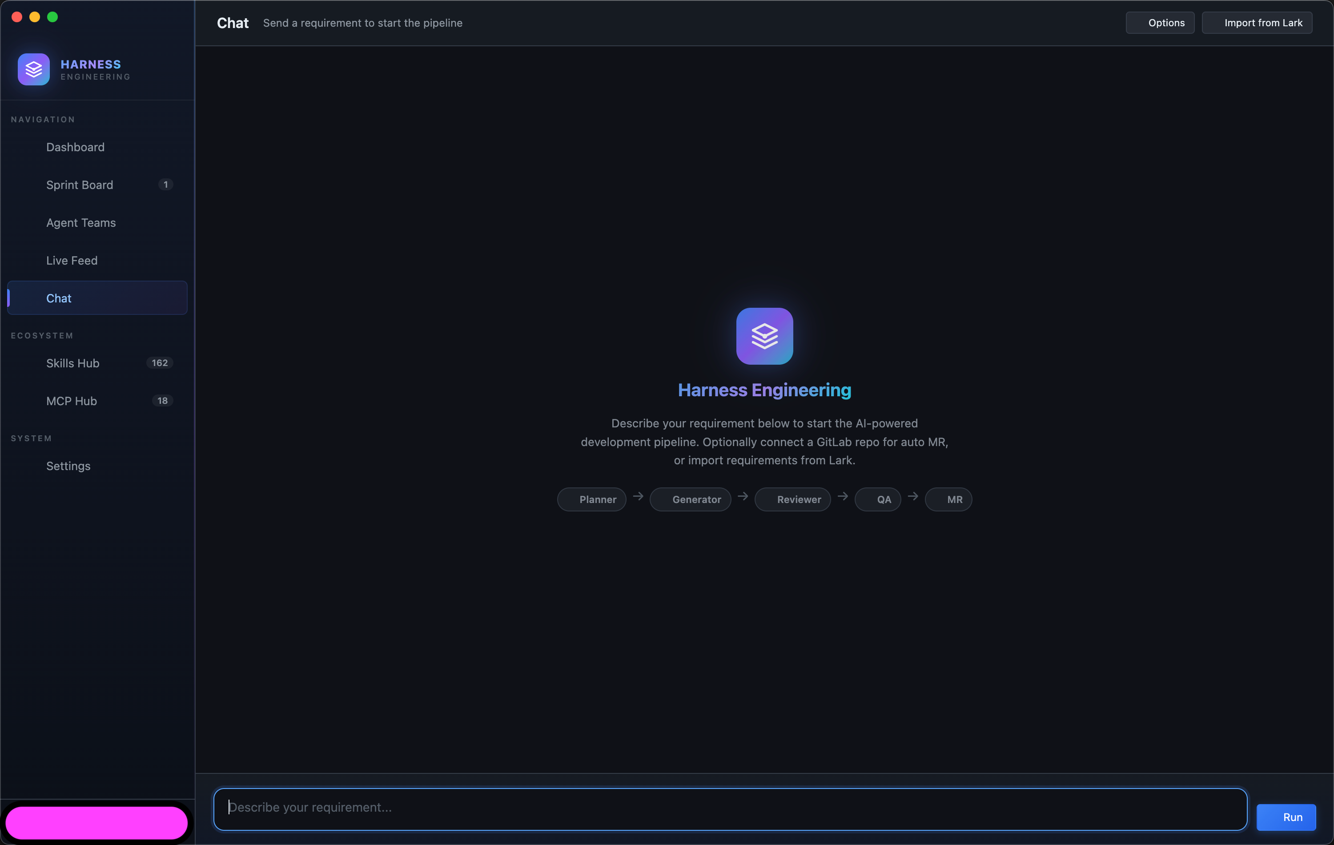Click the arrow between Planner and Generator
This screenshot has height=845, width=1334.
point(638,496)
